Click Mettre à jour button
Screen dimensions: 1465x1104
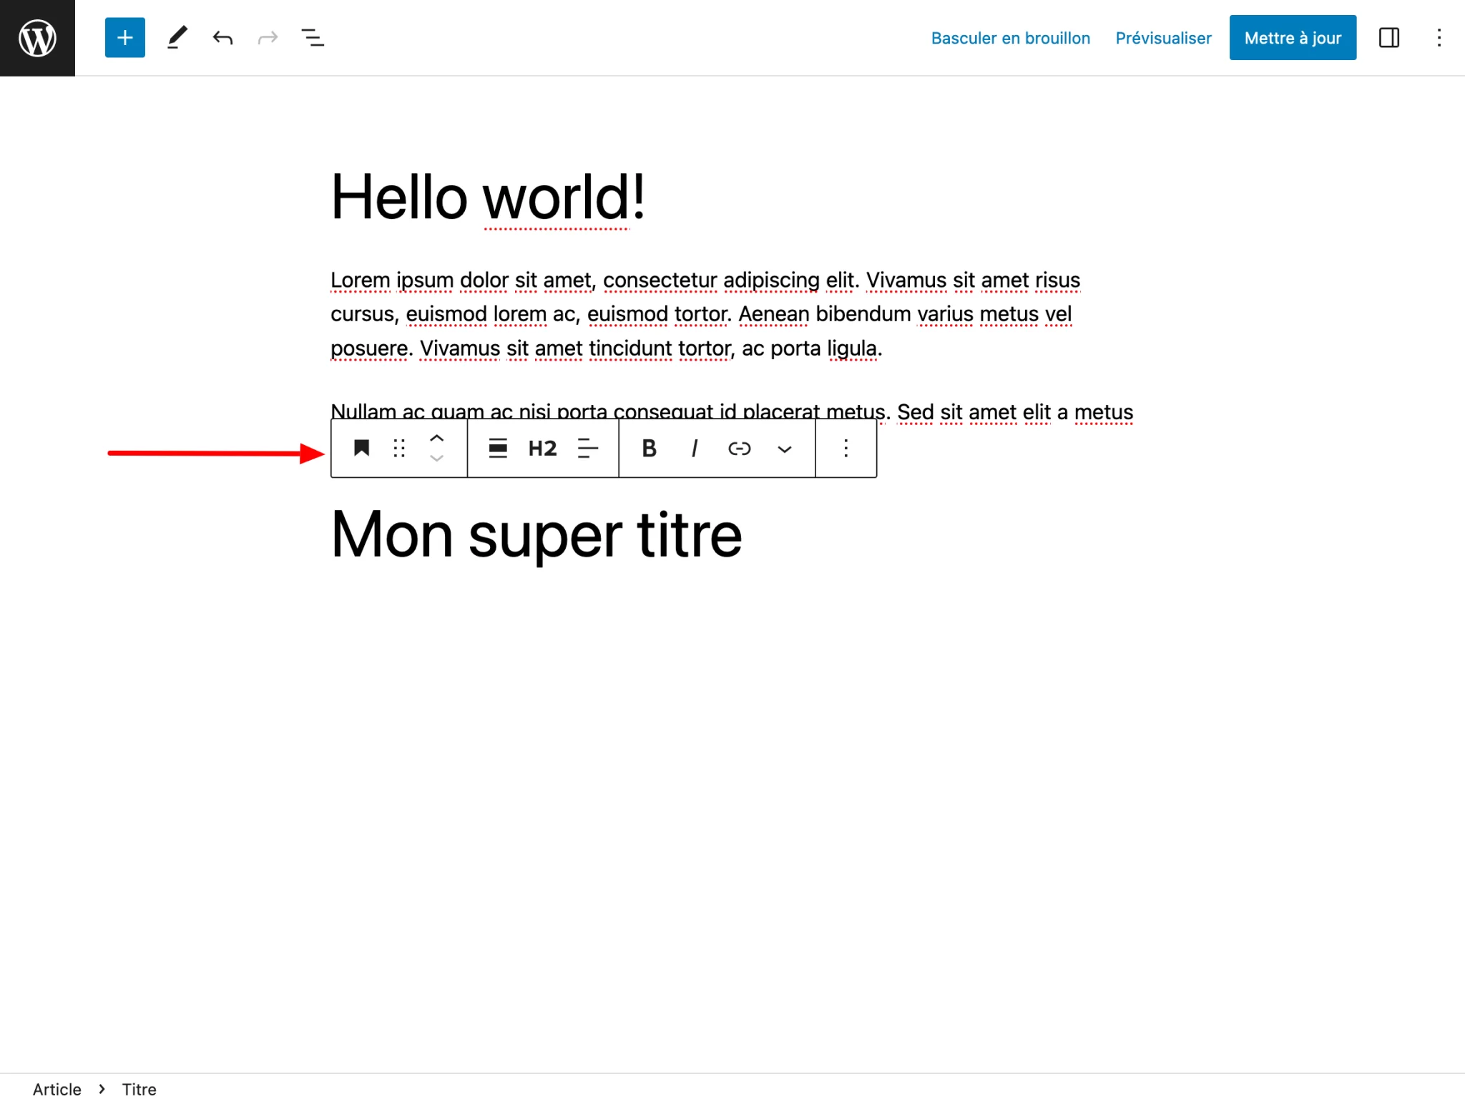tap(1292, 38)
